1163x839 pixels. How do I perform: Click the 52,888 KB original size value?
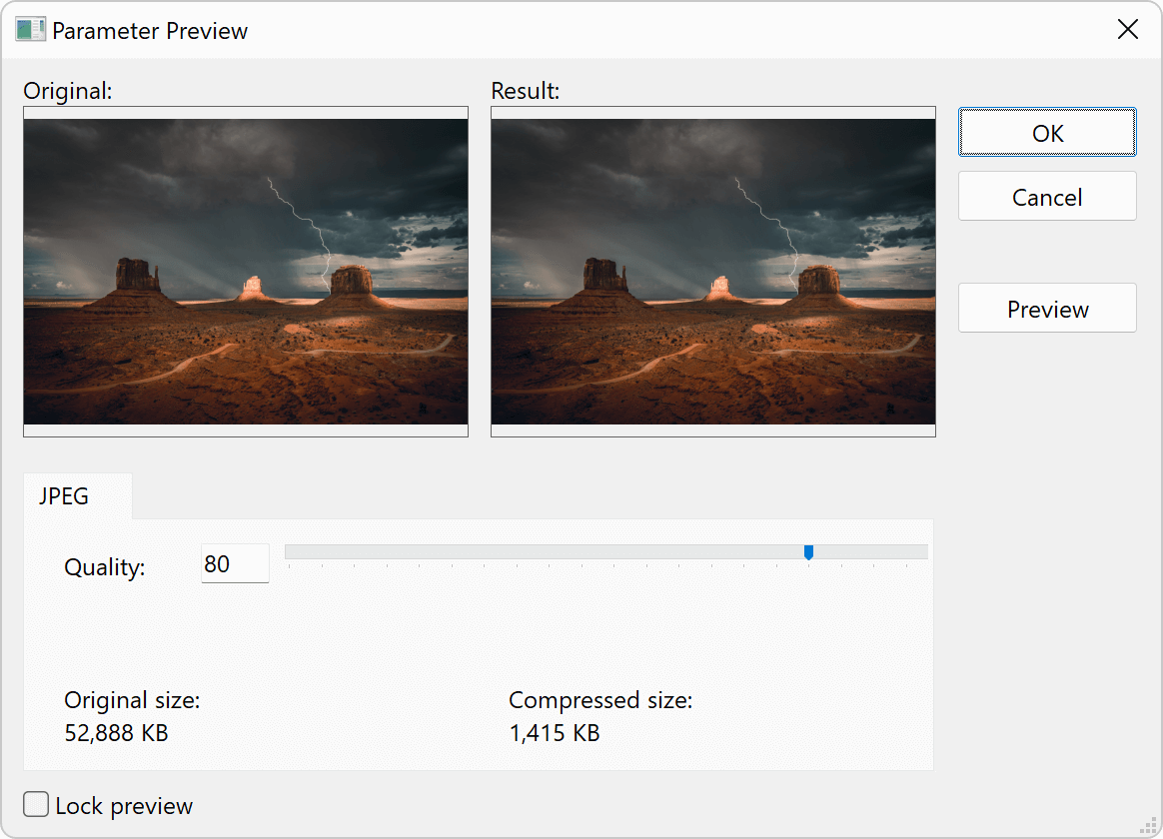point(117,733)
